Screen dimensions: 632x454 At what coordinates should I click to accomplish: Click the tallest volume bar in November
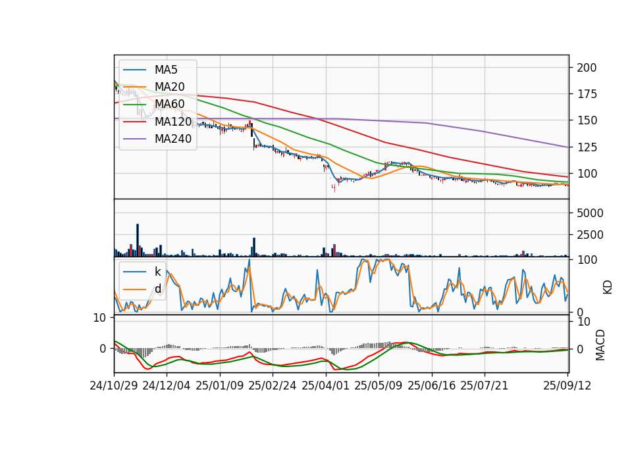[x=138, y=241]
